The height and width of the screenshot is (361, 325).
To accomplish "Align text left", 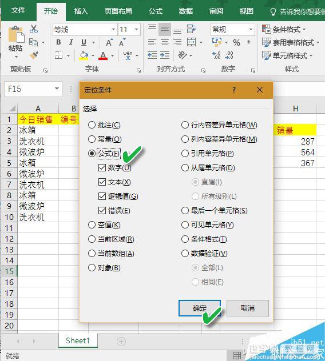I will coord(152,42).
